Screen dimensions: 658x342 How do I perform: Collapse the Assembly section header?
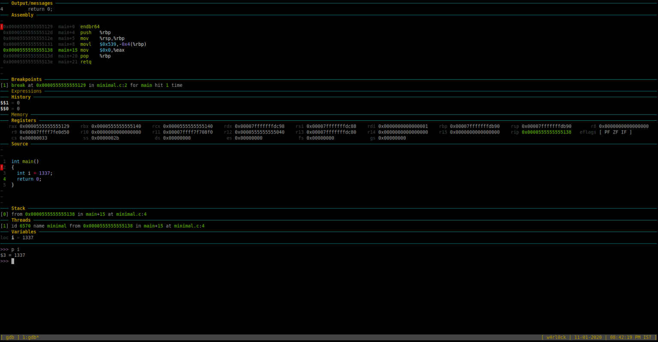point(22,14)
